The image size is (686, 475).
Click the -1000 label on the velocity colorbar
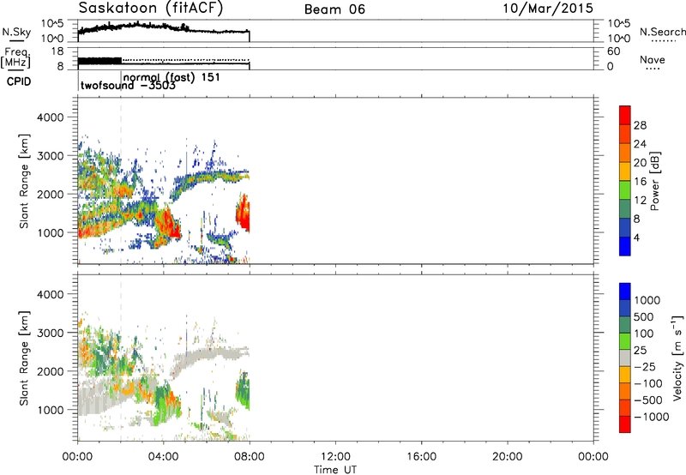[x=651, y=417]
